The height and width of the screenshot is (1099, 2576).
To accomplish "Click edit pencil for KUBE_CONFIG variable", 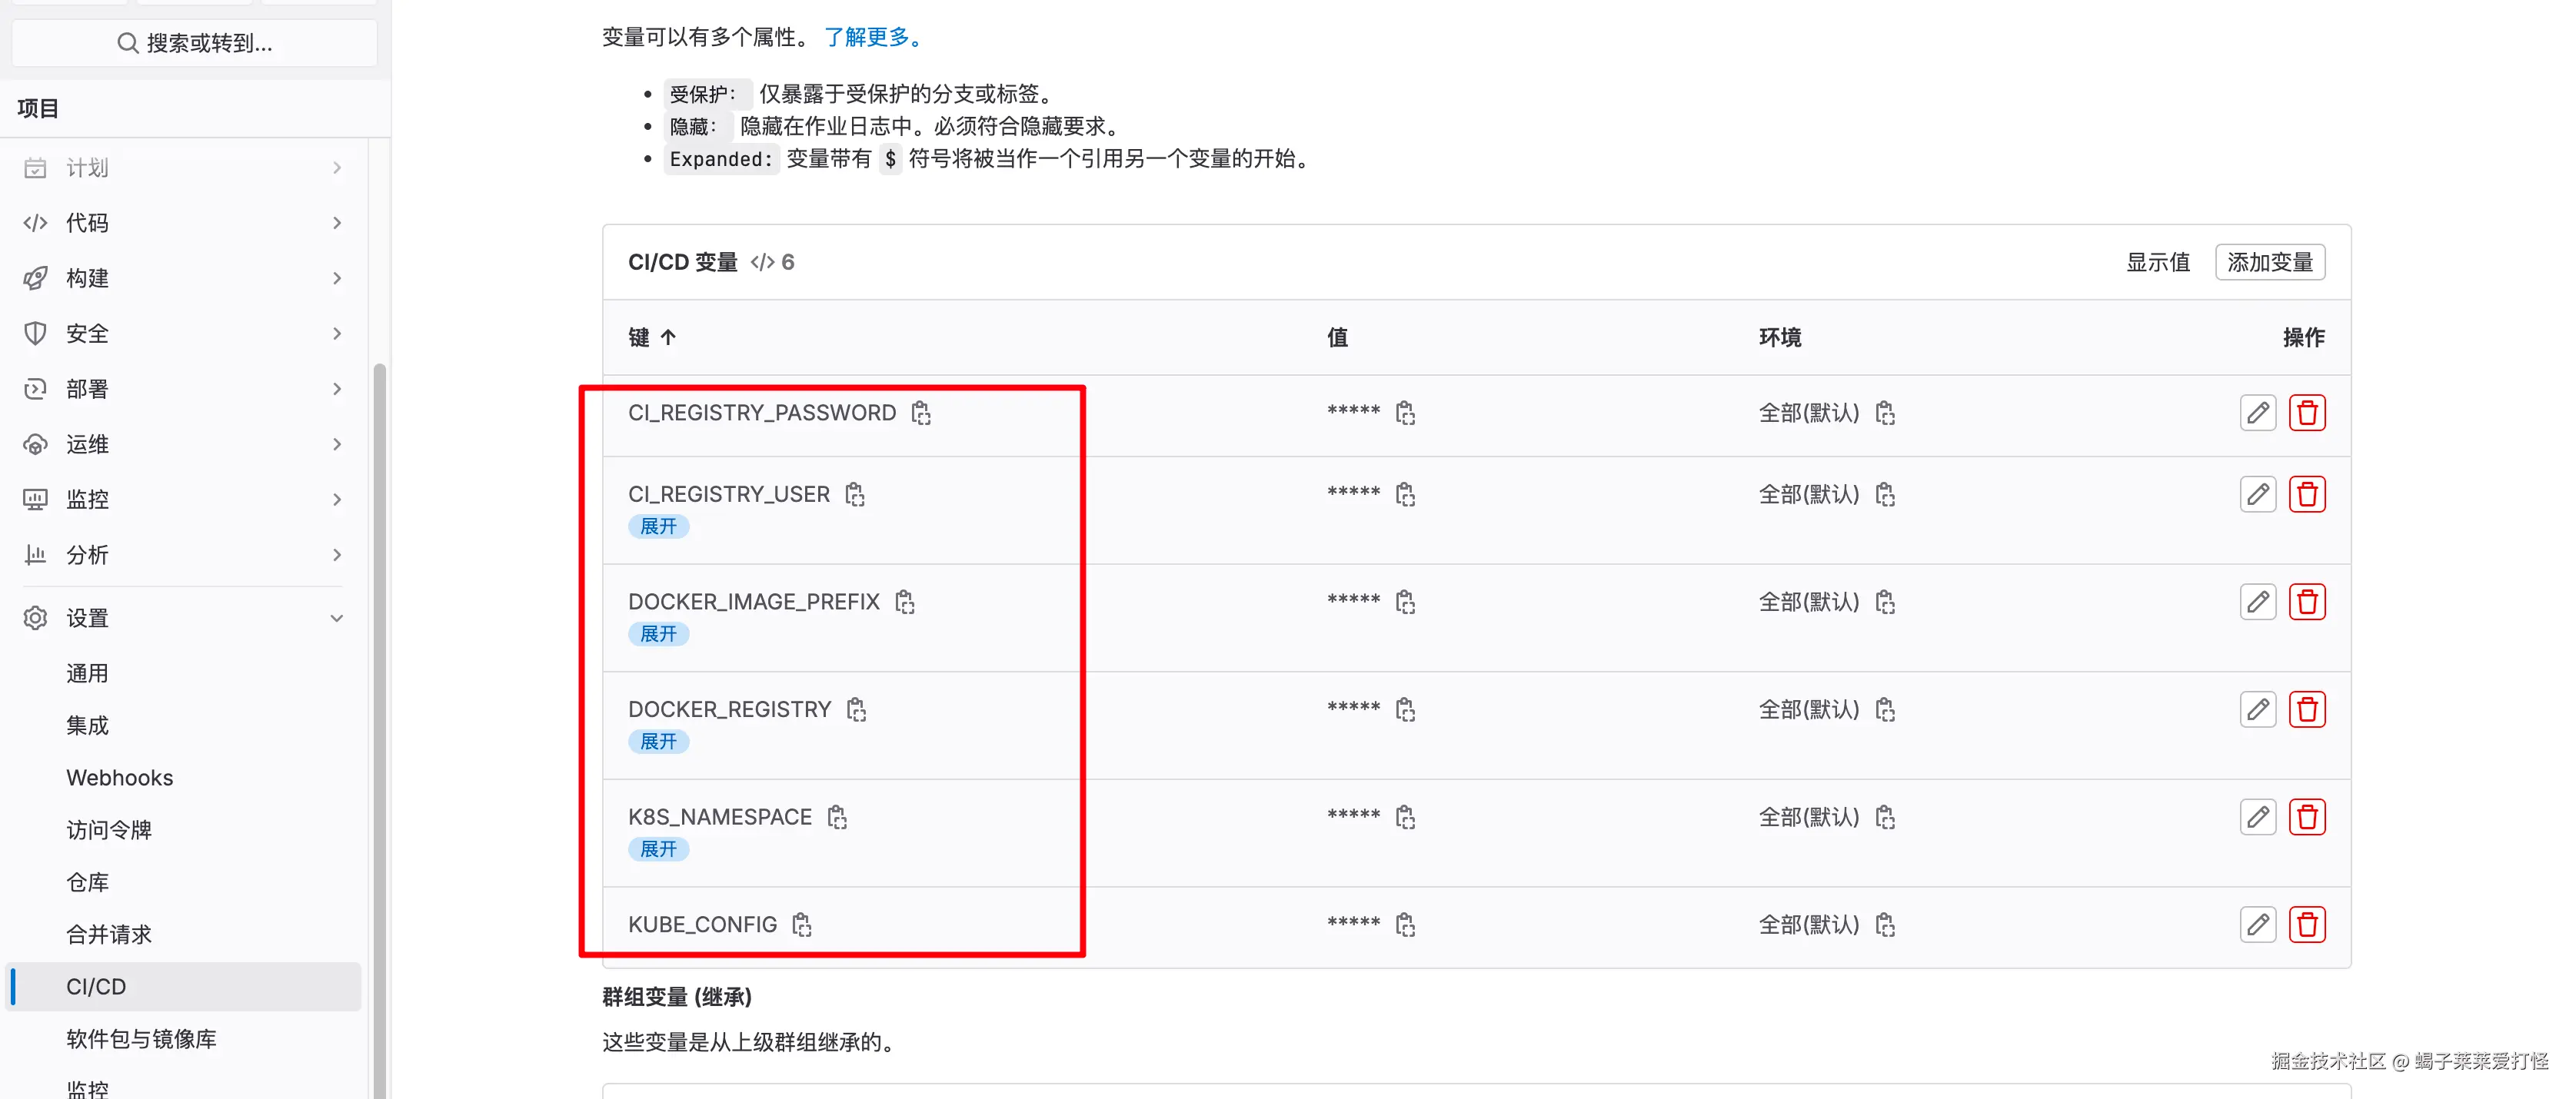I will pyautogui.click(x=2257, y=924).
